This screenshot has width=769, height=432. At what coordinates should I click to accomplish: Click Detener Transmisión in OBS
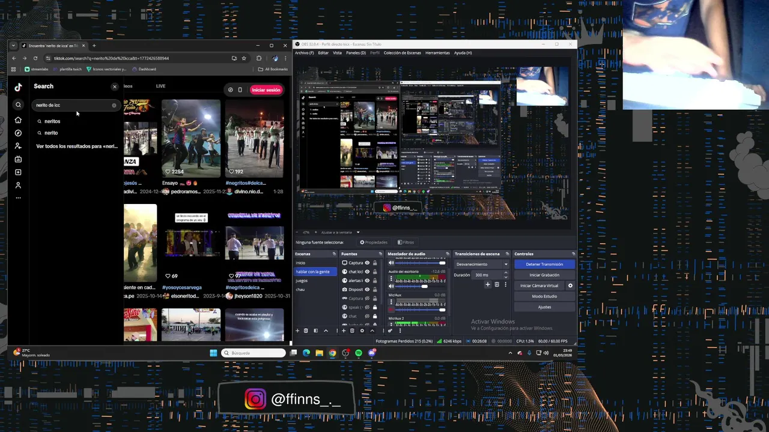tap(544, 264)
